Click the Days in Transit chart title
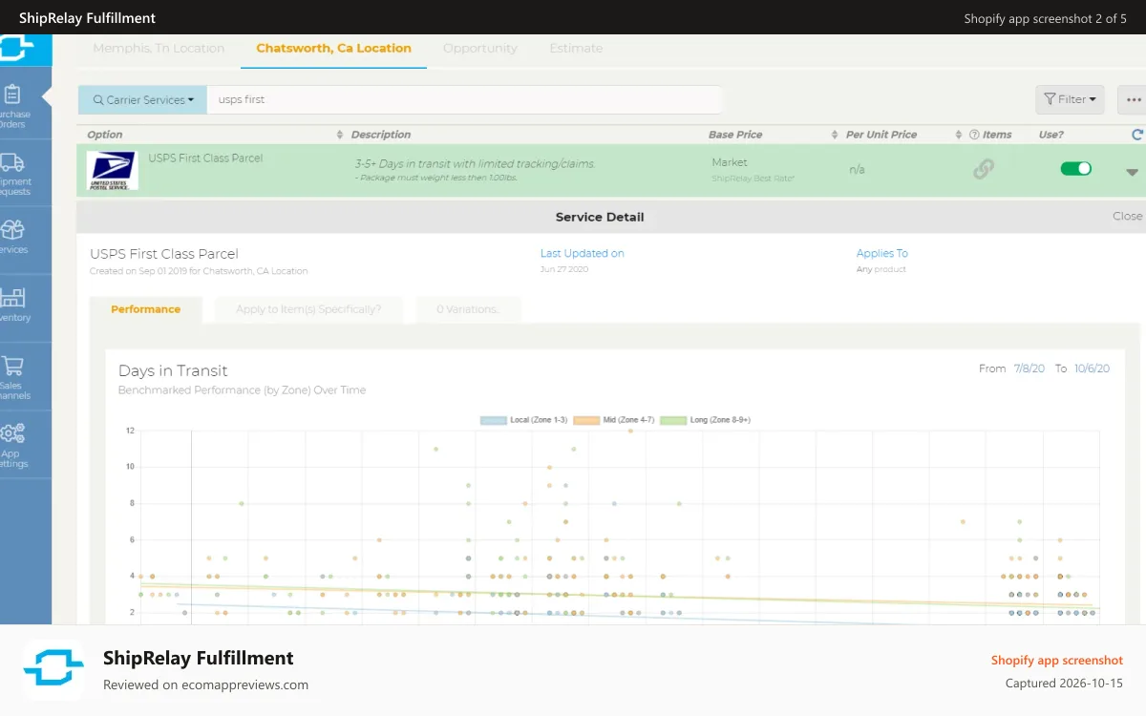The image size is (1146, 716). coord(173,370)
